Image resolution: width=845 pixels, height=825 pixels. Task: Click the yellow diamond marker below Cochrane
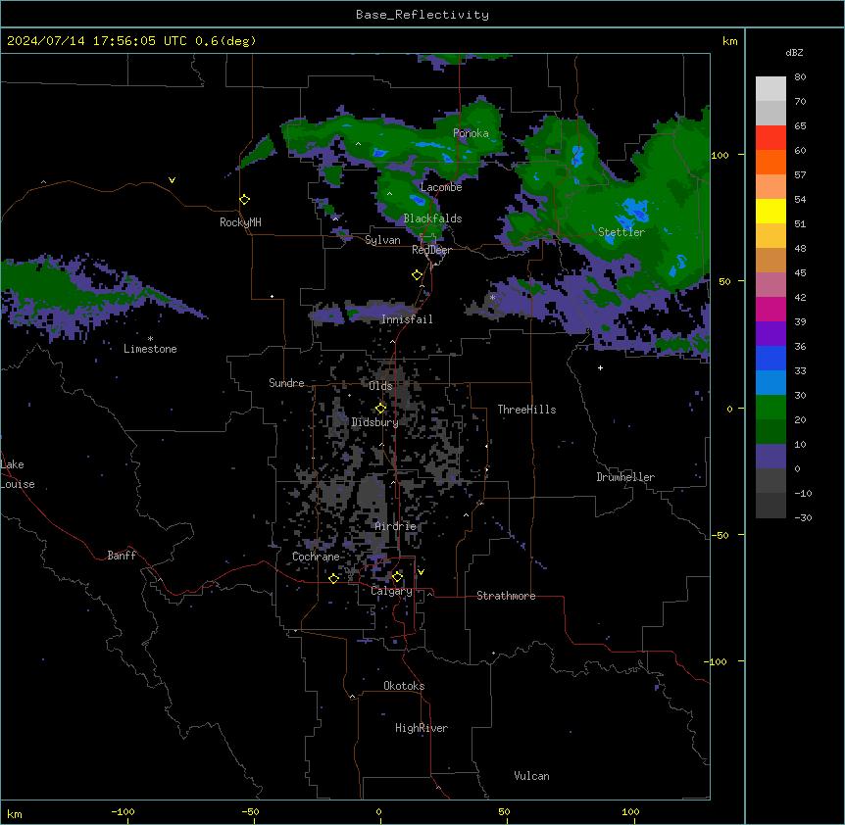[x=333, y=578]
